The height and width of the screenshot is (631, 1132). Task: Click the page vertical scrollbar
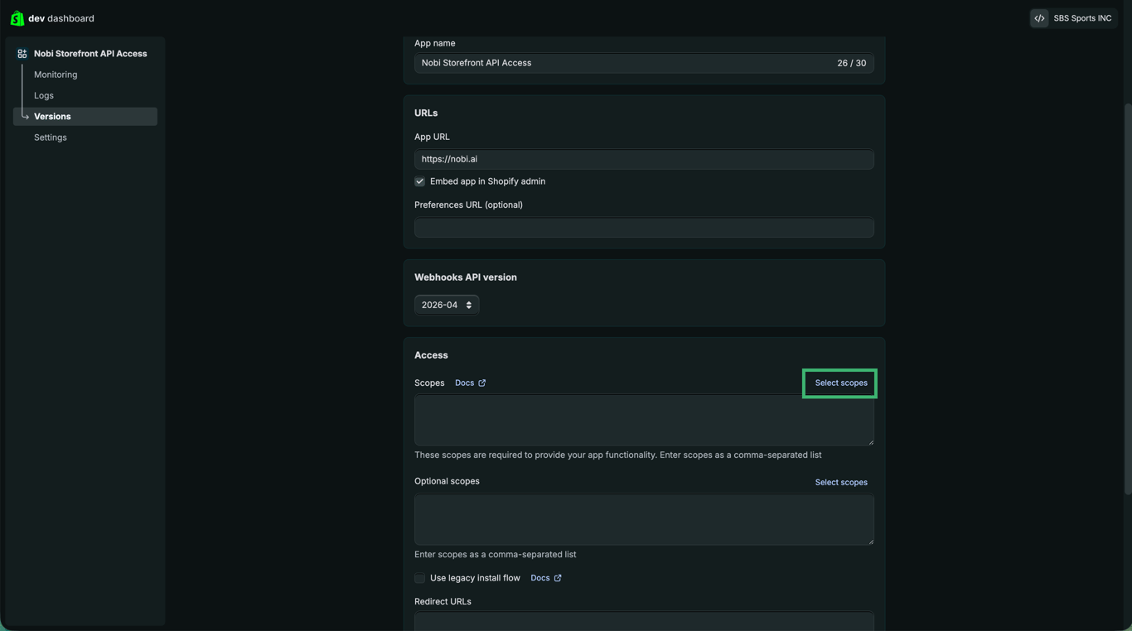click(1128, 298)
